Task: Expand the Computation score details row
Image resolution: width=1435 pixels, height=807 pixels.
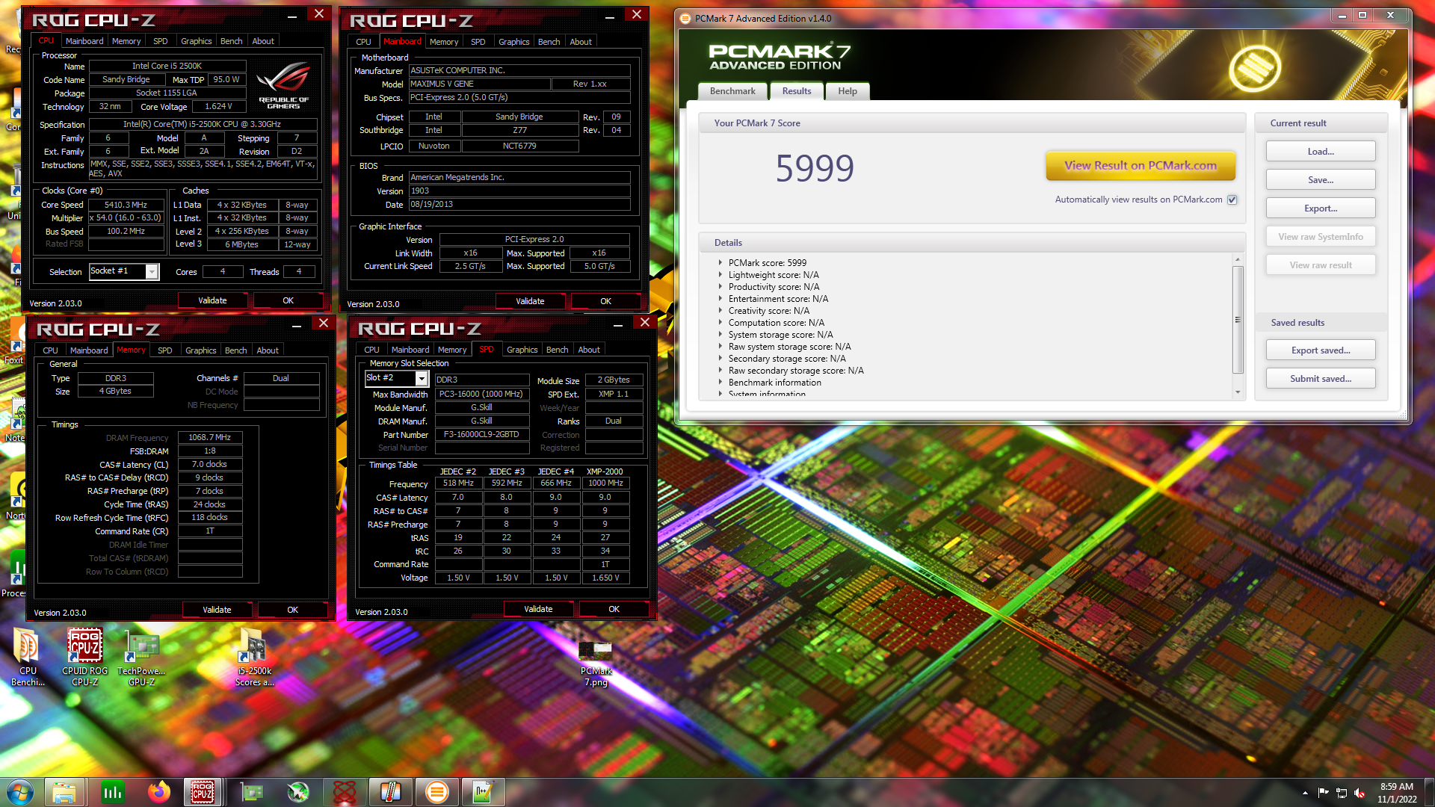Action: click(720, 323)
